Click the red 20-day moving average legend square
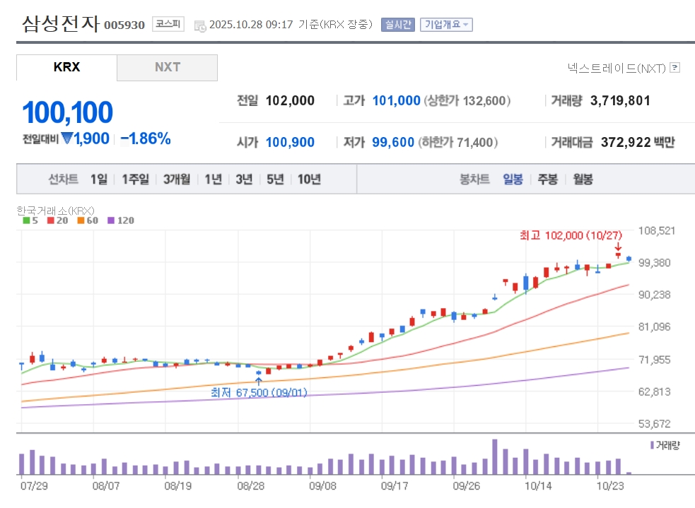695x508 pixels. tap(50, 220)
